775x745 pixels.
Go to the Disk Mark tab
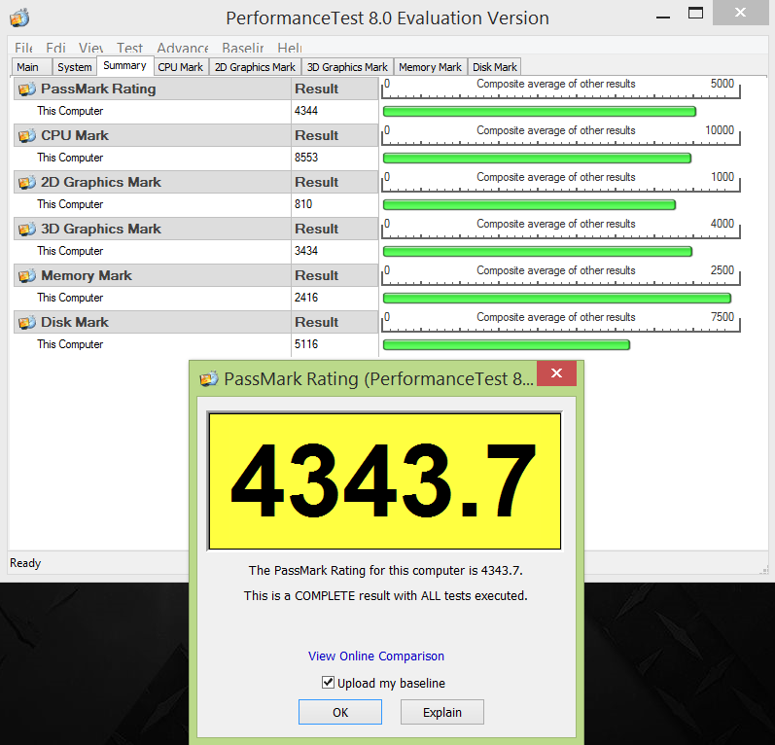pos(494,67)
